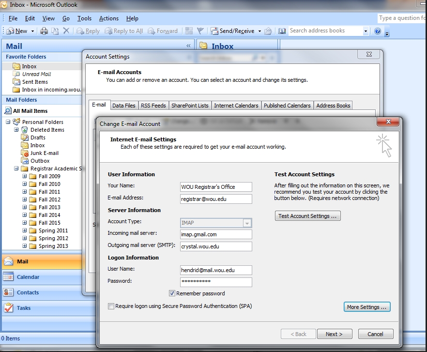
Task: Click the All Mail Items search icon
Action: pyautogui.click(x=8, y=111)
